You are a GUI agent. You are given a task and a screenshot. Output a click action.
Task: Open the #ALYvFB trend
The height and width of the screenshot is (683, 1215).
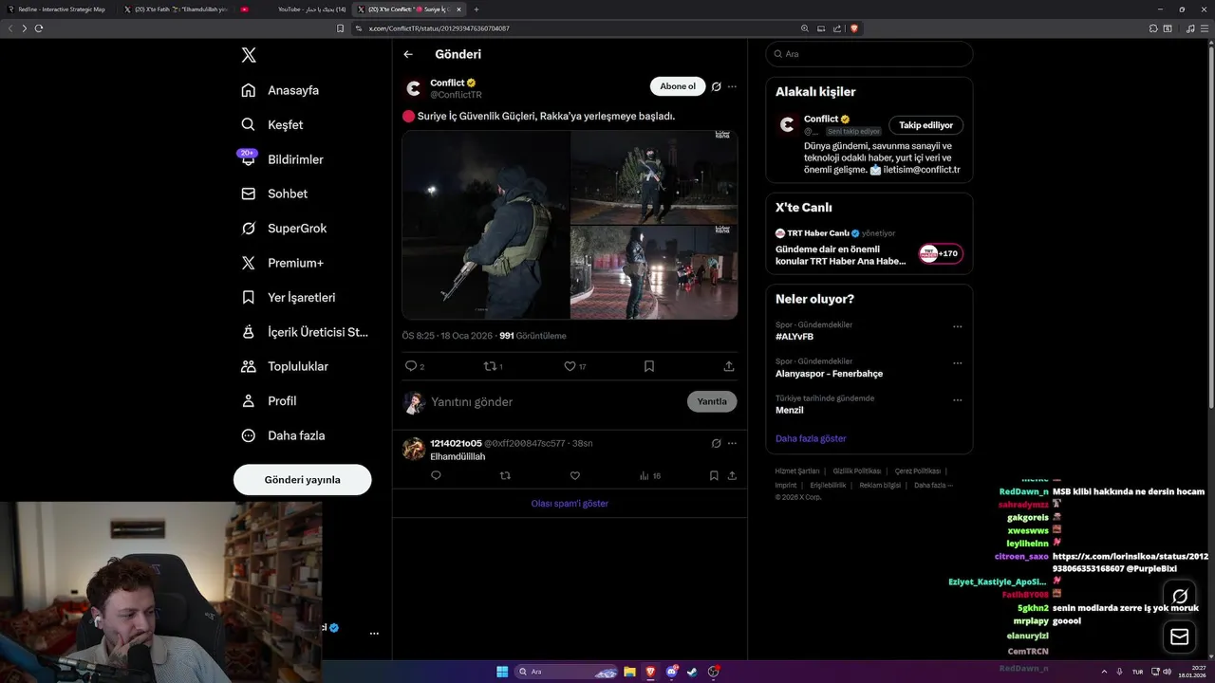[794, 337]
